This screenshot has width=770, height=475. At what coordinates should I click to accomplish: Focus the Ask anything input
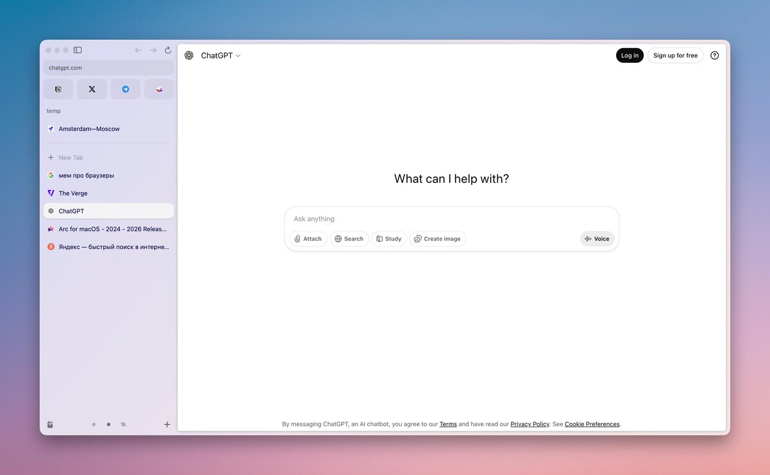(452, 219)
